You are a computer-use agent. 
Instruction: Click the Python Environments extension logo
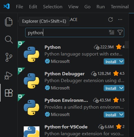31,107
